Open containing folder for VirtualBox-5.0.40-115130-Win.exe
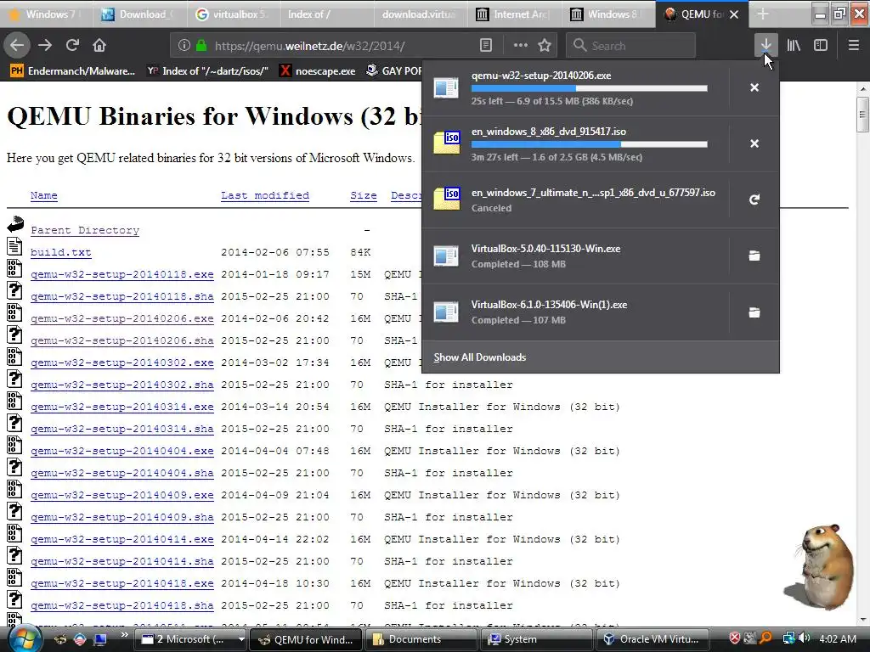The width and height of the screenshot is (870, 652). click(x=754, y=256)
